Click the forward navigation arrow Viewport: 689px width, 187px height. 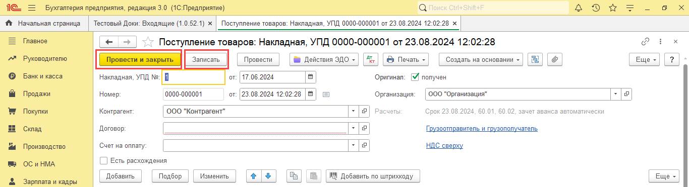click(x=127, y=42)
